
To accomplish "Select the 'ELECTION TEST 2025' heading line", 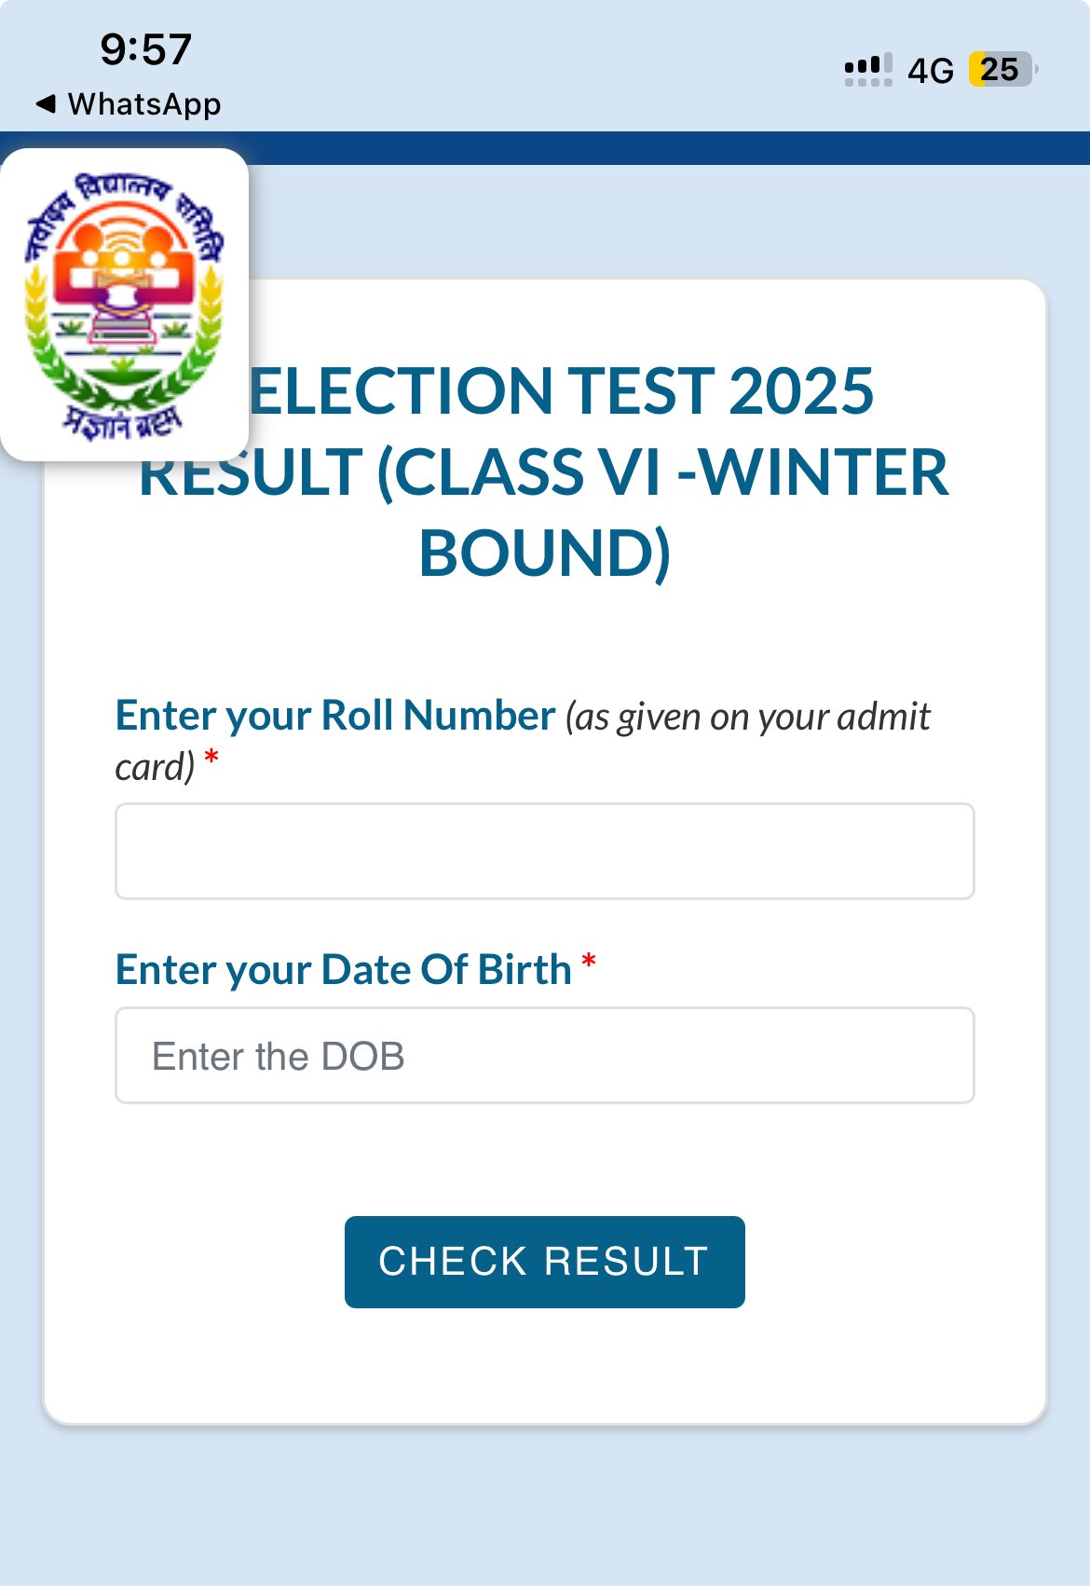I will tap(561, 390).
